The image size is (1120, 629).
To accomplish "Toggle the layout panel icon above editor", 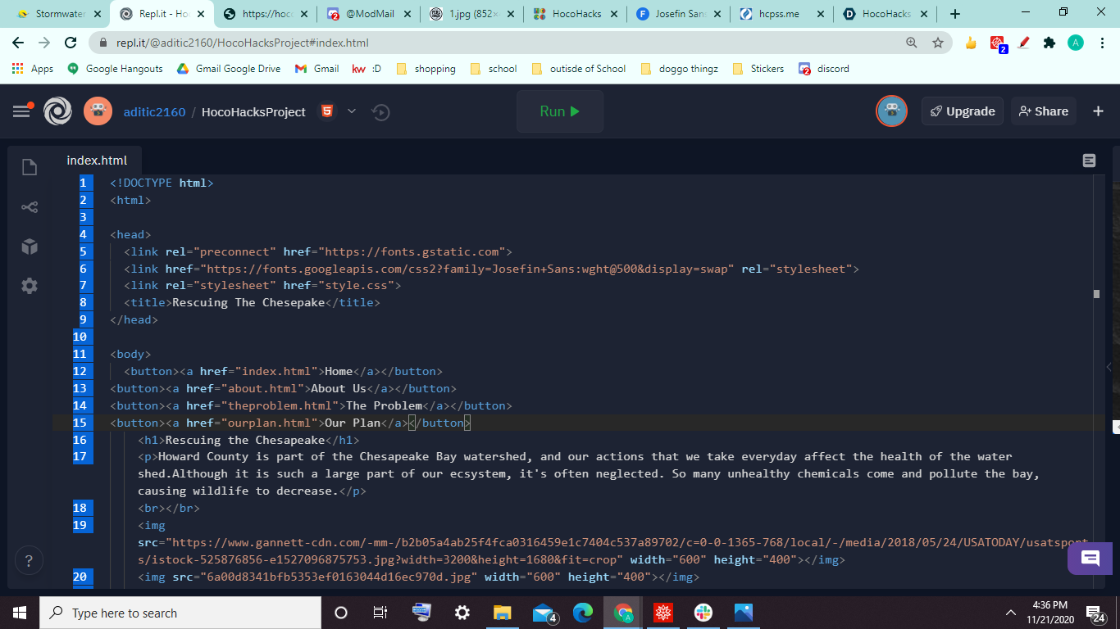I will click(x=1089, y=161).
